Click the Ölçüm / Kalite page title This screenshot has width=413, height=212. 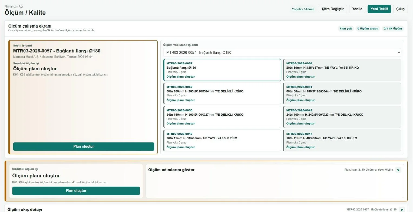(25, 13)
